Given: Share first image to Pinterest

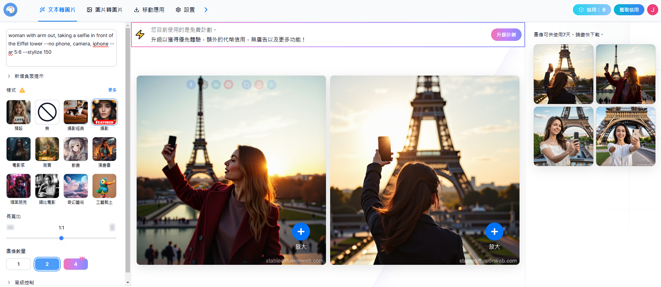Looking at the screenshot, I should pyautogui.click(x=229, y=85).
